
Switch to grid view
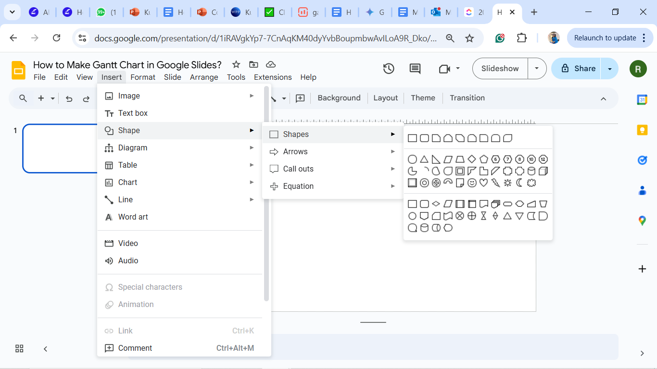(x=19, y=348)
